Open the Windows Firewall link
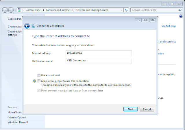This screenshot has width=185, height=130. 18,122
